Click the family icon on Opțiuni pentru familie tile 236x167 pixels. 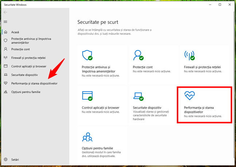pos(87,137)
